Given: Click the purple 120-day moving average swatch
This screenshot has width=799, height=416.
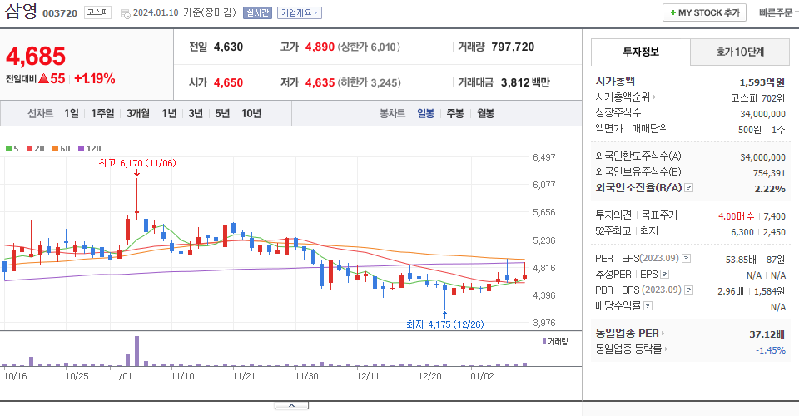Looking at the screenshot, I should point(81,149).
